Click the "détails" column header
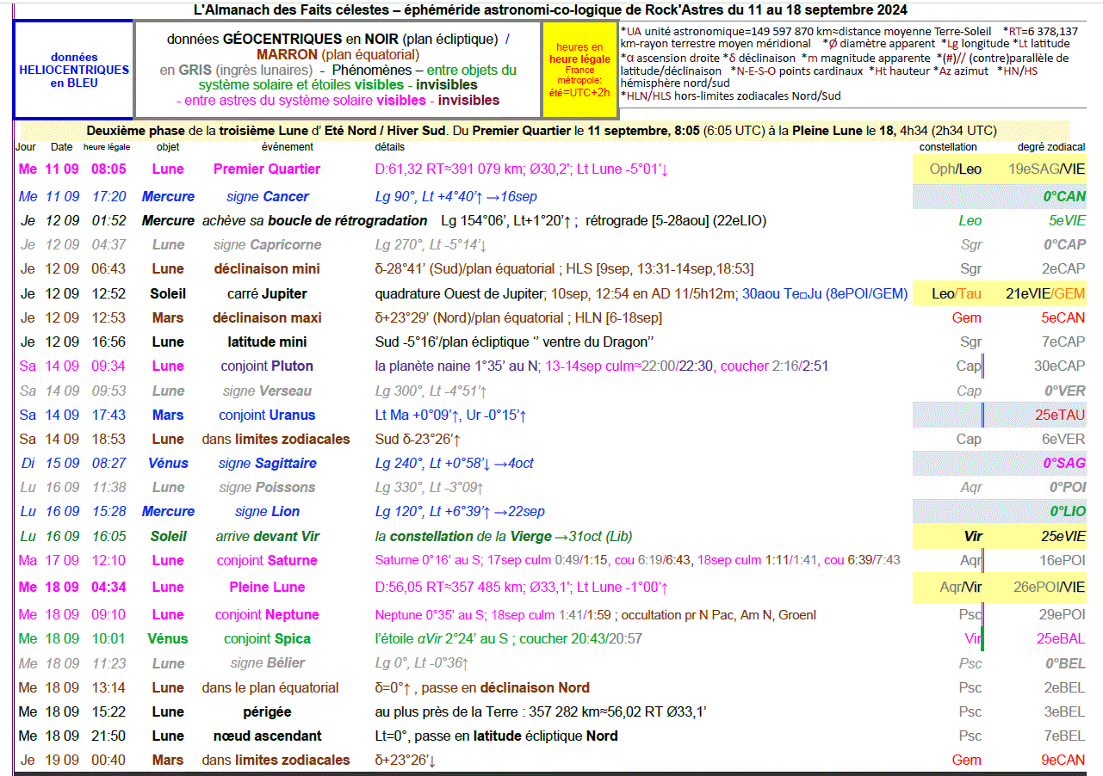This screenshot has width=1103, height=776. 390,147
